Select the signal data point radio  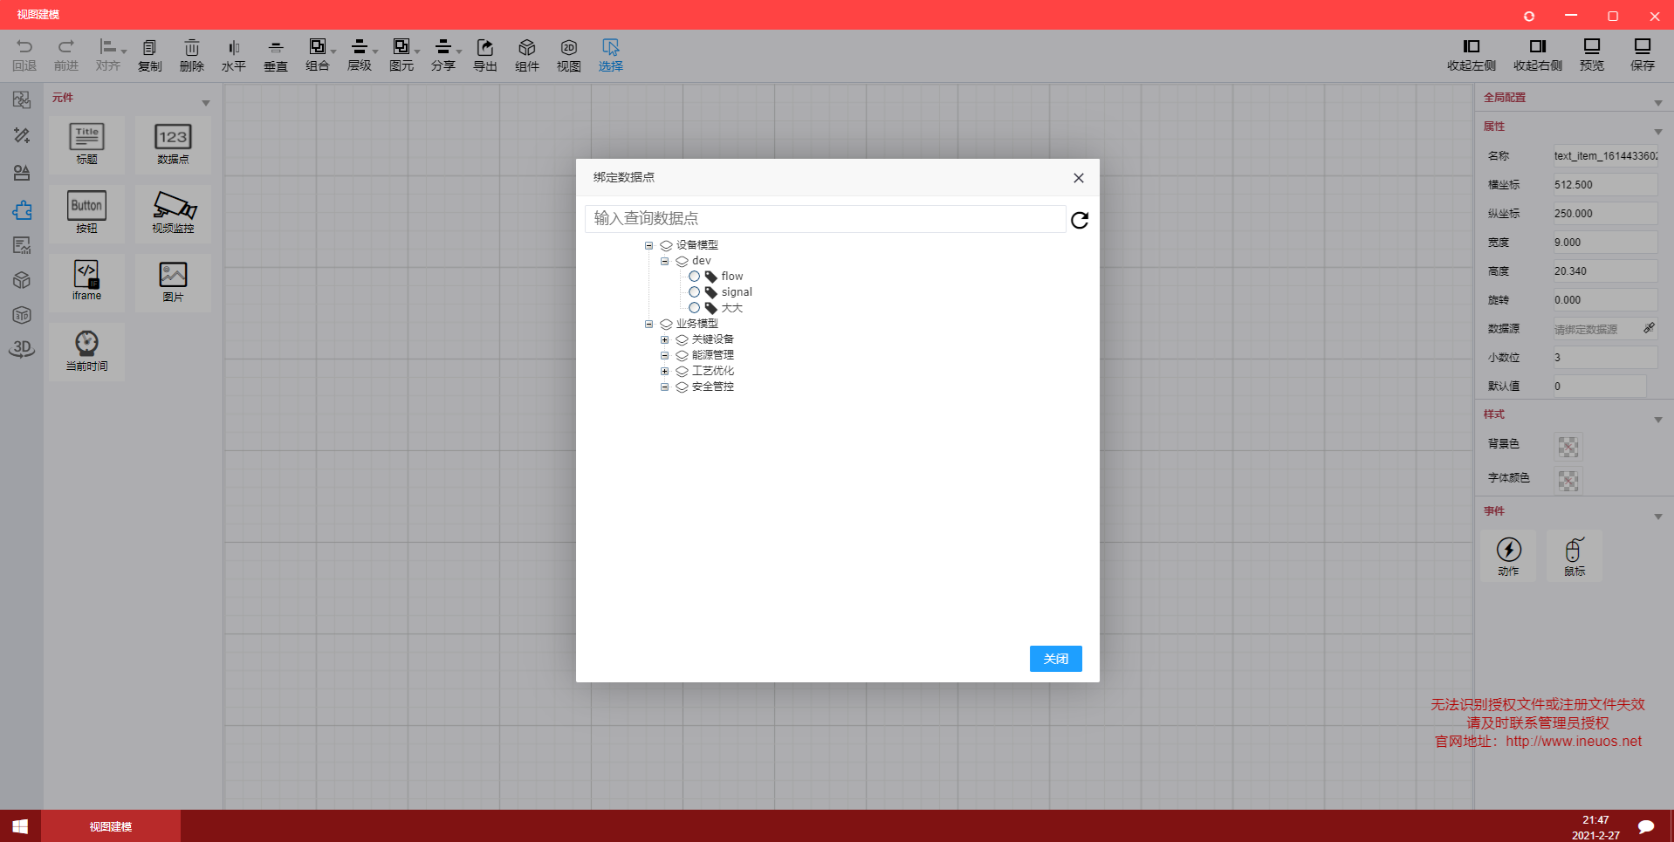[694, 292]
